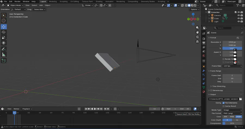Viewport: 245px width, 129px height.
Task: Open the Edit menu
Action: point(11,1)
